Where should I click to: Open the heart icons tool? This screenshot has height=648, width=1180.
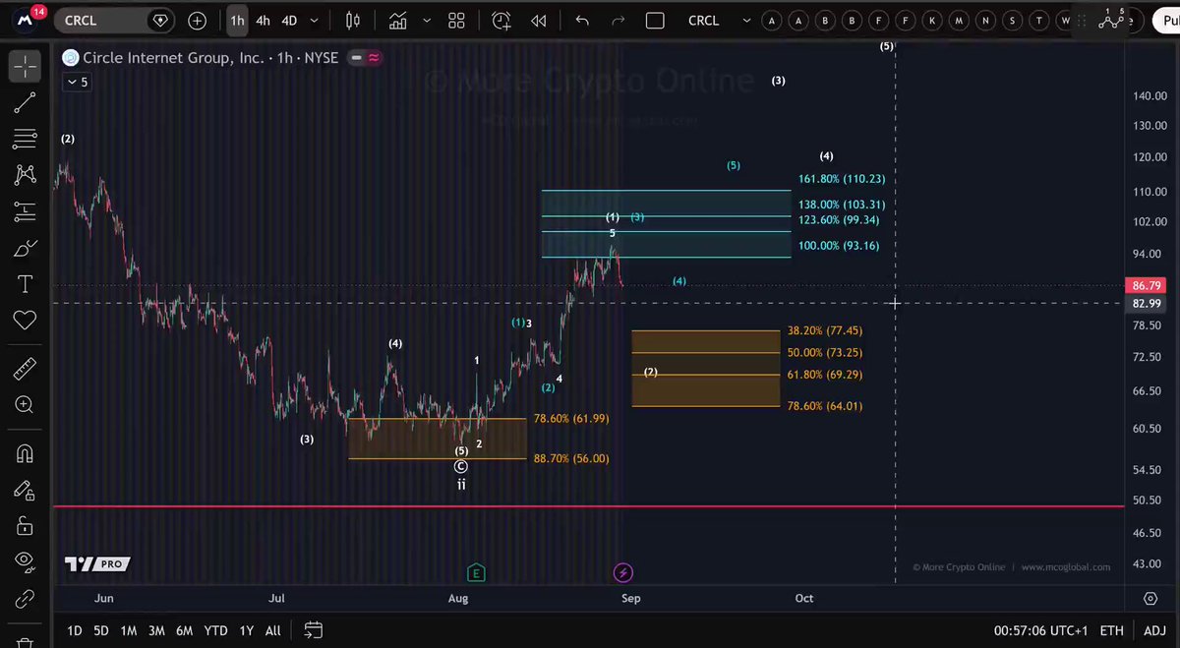pyautogui.click(x=25, y=321)
